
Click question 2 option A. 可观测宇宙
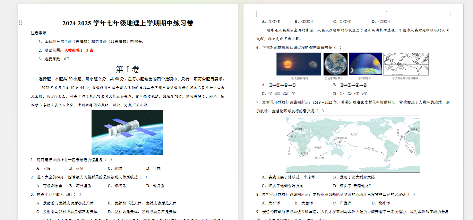[x=50, y=186]
